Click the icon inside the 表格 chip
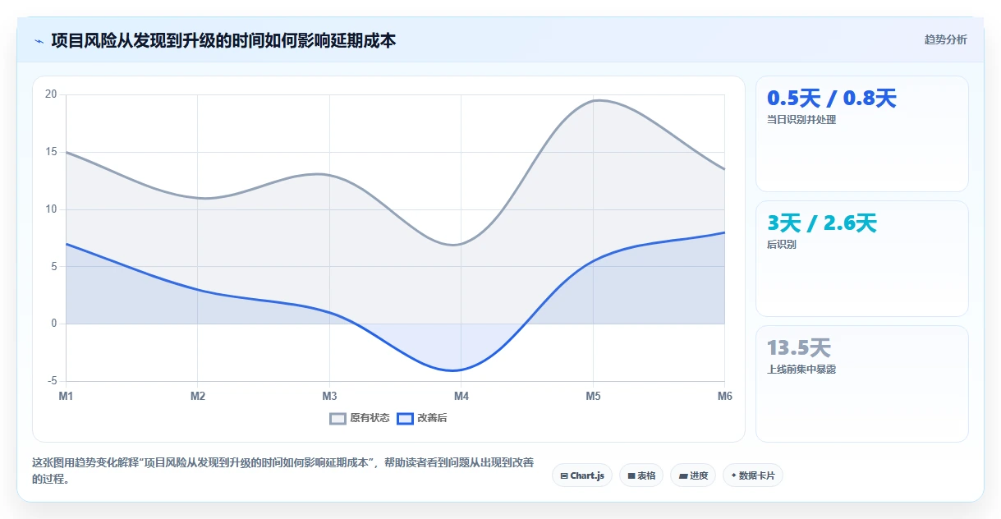 pyautogui.click(x=631, y=475)
